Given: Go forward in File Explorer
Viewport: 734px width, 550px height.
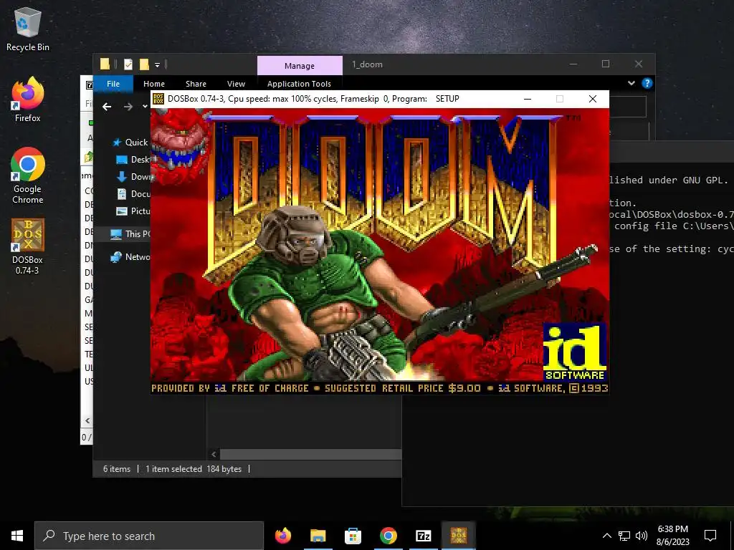Looking at the screenshot, I should coord(128,107).
